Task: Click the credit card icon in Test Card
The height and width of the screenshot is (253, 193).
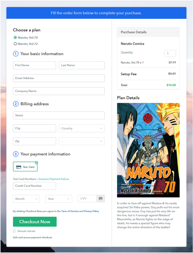Action: (x=19, y=167)
